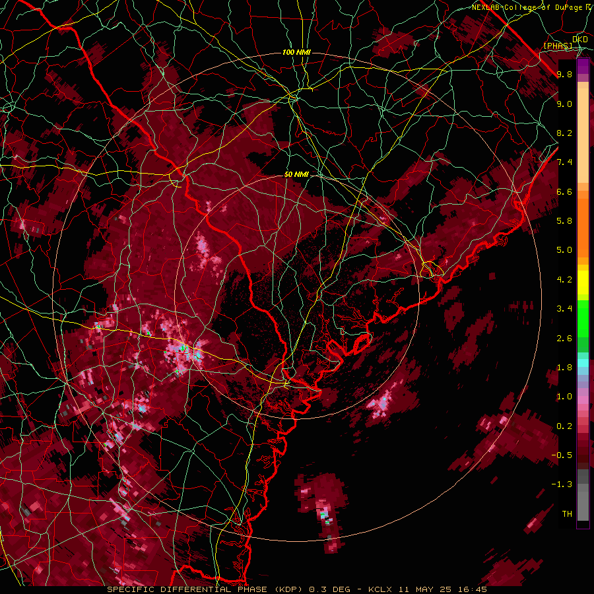594x594 pixels.
Task: Click the 1.0 value on the scale
Action: [564, 397]
